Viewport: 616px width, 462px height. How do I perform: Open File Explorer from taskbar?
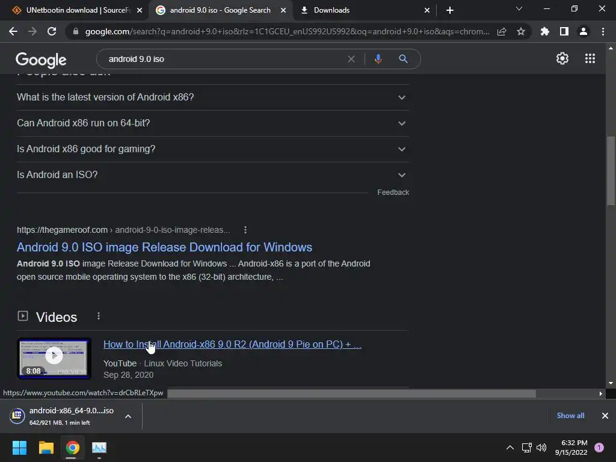[46, 448]
